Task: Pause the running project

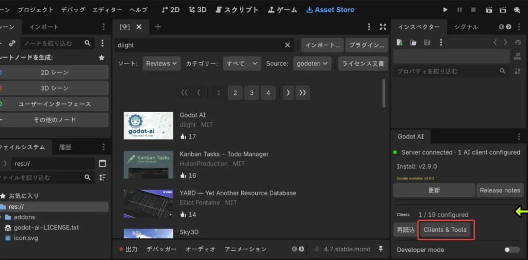Action: tap(459, 10)
